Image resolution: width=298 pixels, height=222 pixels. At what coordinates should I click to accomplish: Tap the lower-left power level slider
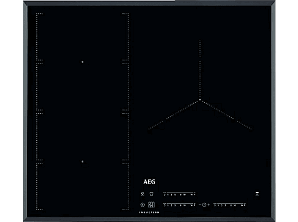[x=179, y=205]
